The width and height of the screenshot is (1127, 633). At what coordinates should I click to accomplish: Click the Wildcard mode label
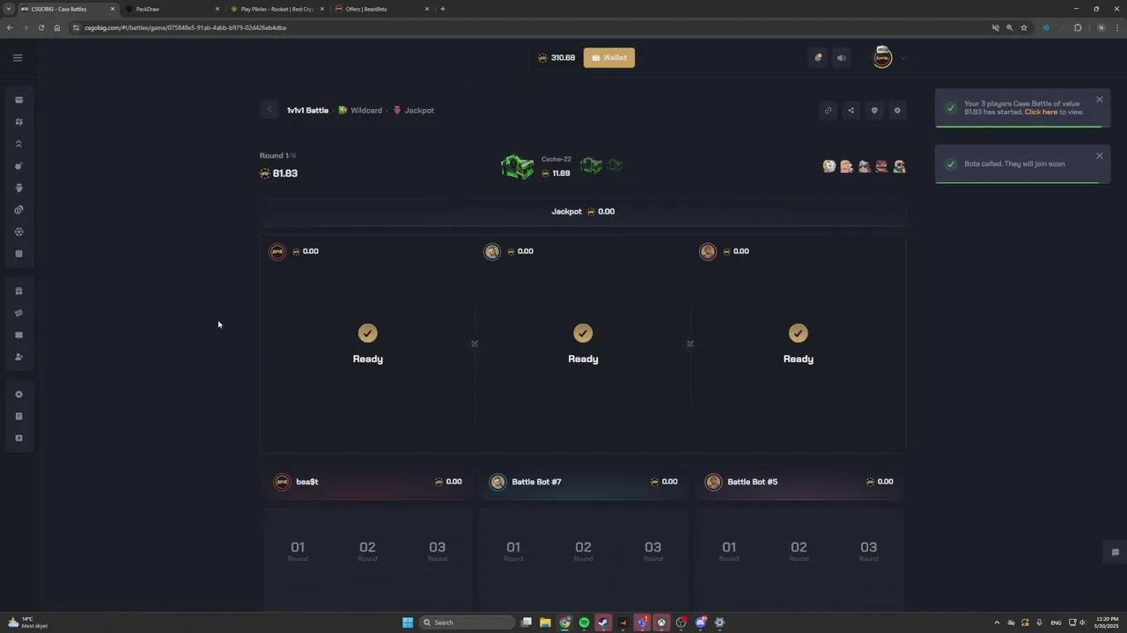click(x=366, y=111)
